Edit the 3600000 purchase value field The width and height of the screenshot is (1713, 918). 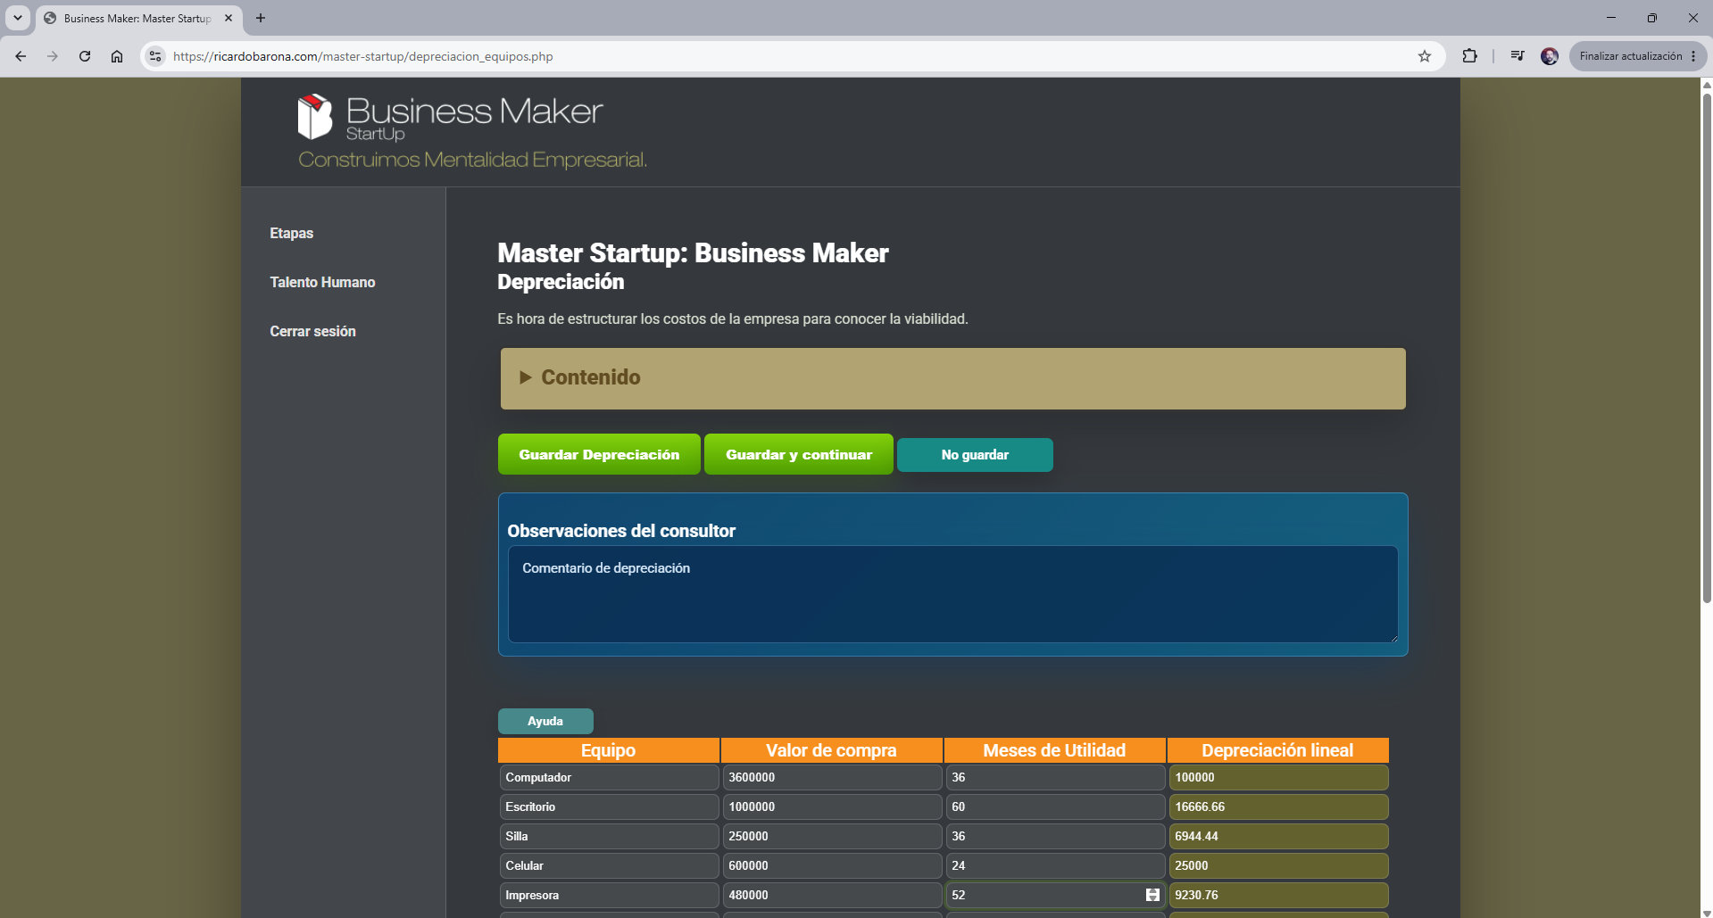pyautogui.click(x=832, y=777)
